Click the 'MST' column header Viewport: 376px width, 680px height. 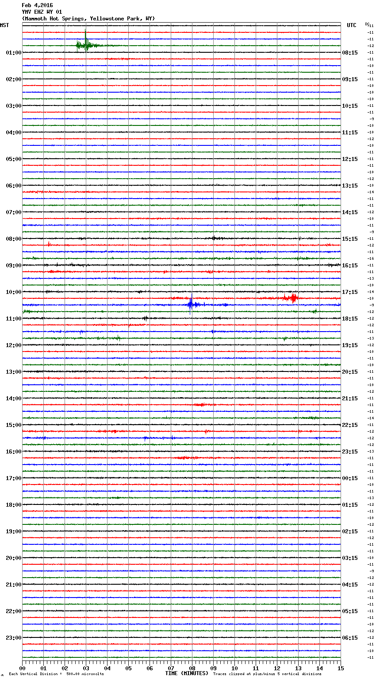click(4, 25)
